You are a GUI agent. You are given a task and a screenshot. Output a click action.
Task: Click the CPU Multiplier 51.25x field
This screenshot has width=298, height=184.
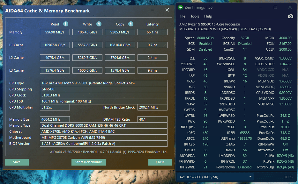click(x=55, y=107)
